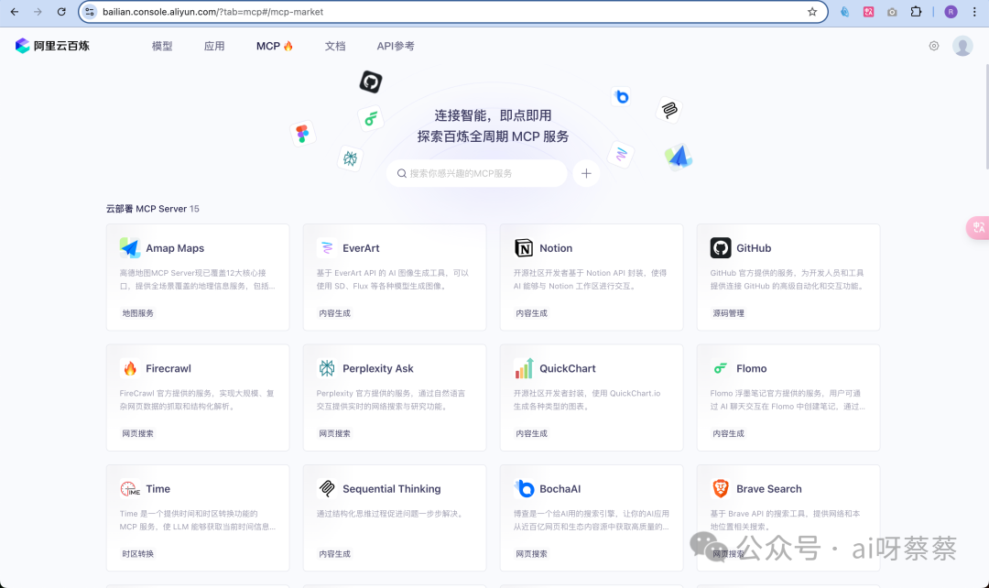The height and width of the screenshot is (588, 989).
Task: Click the floating Figma icon in banner
Action: point(302,134)
